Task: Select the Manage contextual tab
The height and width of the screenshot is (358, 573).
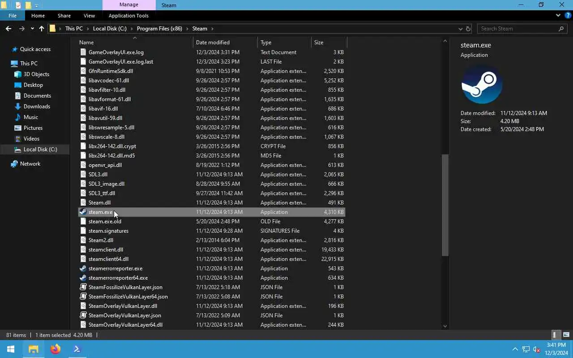Action: coord(129,5)
